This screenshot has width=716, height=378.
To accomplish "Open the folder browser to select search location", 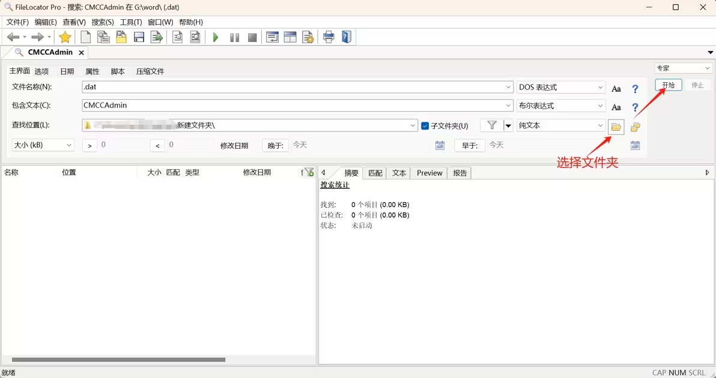I will 616,127.
